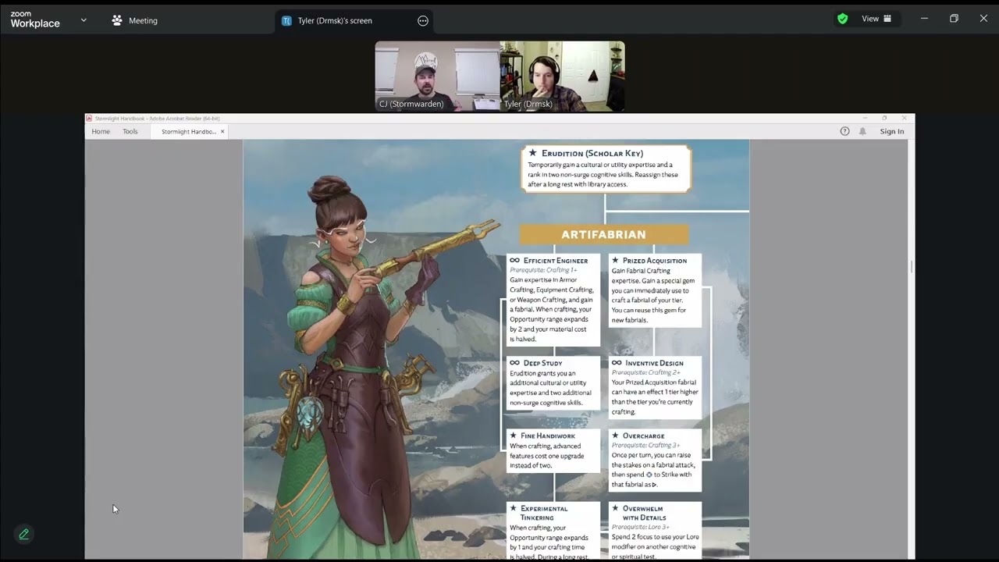Click the TL avatar badge on screen tab
Image resolution: width=999 pixels, height=562 pixels.
pyautogui.click(x=286, y=21)
